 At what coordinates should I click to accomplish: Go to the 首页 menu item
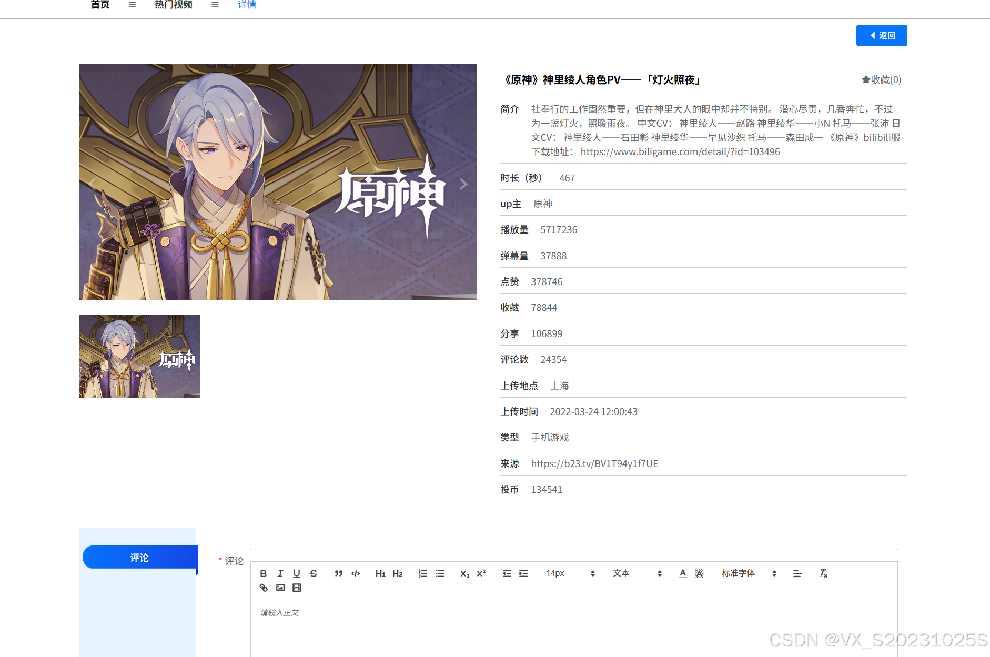100,5
